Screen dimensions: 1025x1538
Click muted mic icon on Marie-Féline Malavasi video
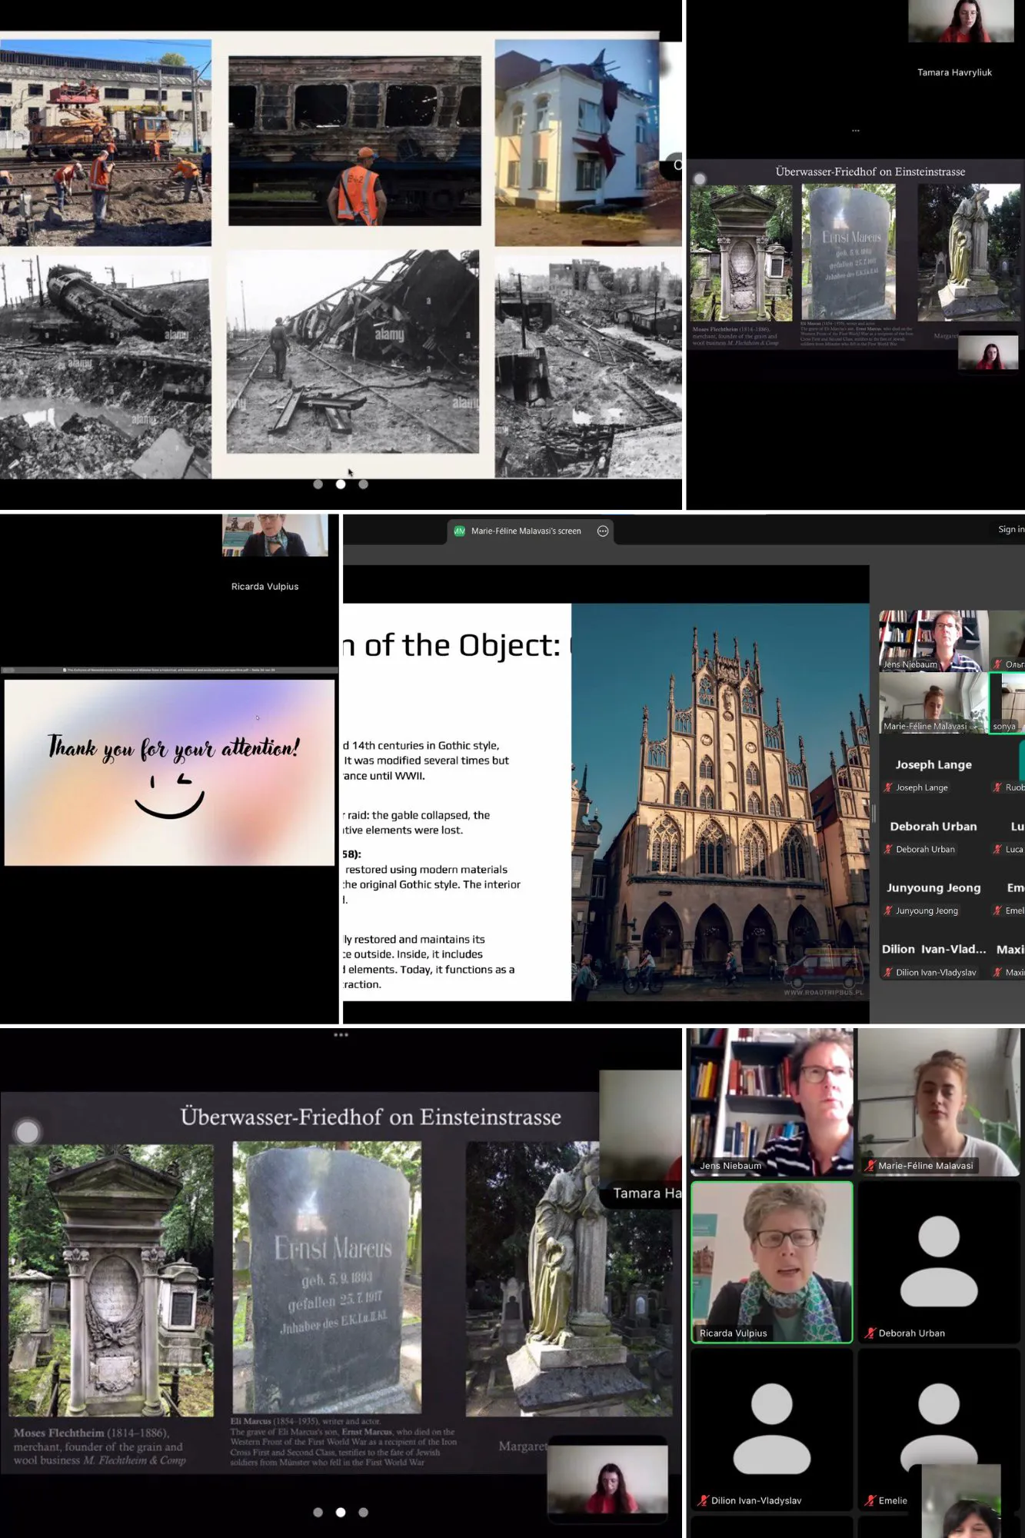[869, 1165]
